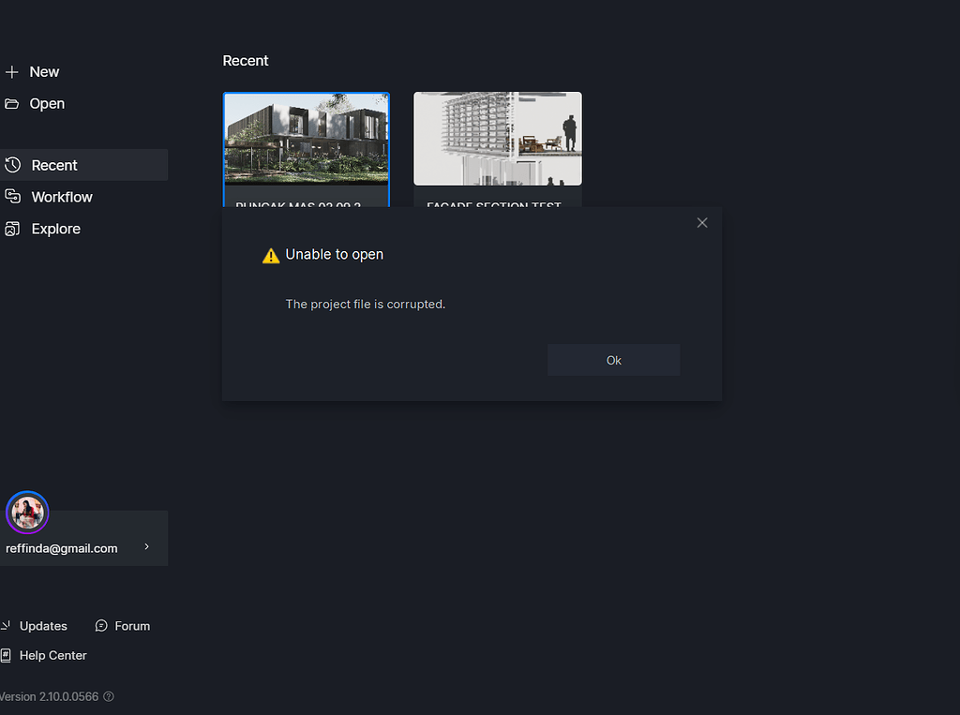
Task: Click the Help Center book icon
Action: click(7, 655)
